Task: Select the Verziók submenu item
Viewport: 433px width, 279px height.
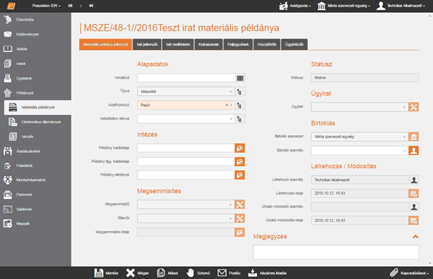Action: (37, 137)
